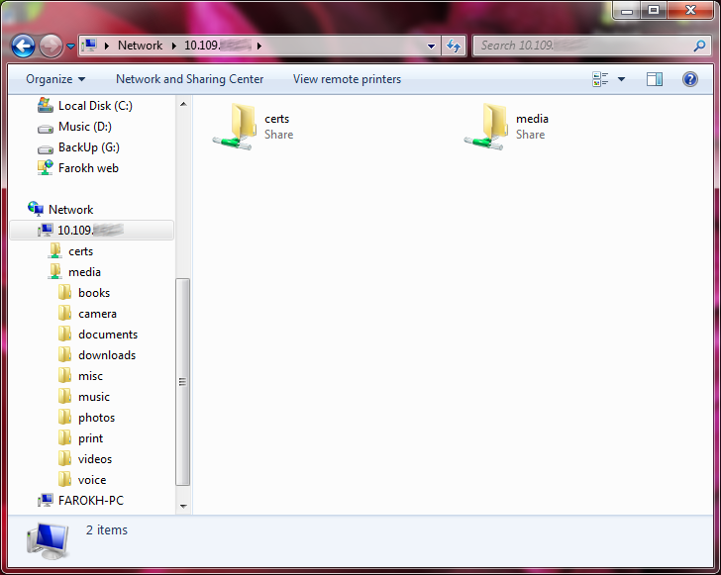The width and height of the screenshot is (721, 575).
Task: Select the 10.109 computer in the tree
Action: [x=91, y=230]
